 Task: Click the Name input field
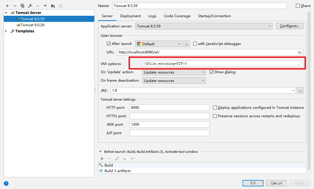click(199, 6)
